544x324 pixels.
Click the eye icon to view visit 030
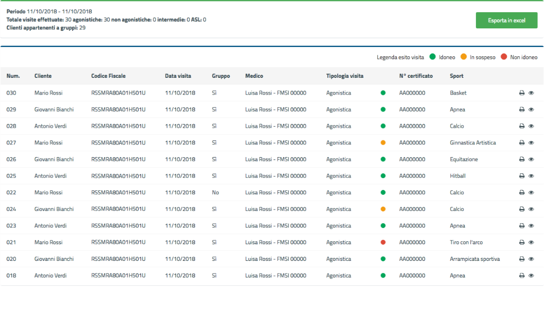pyautogui.click(x=531, y=93)
